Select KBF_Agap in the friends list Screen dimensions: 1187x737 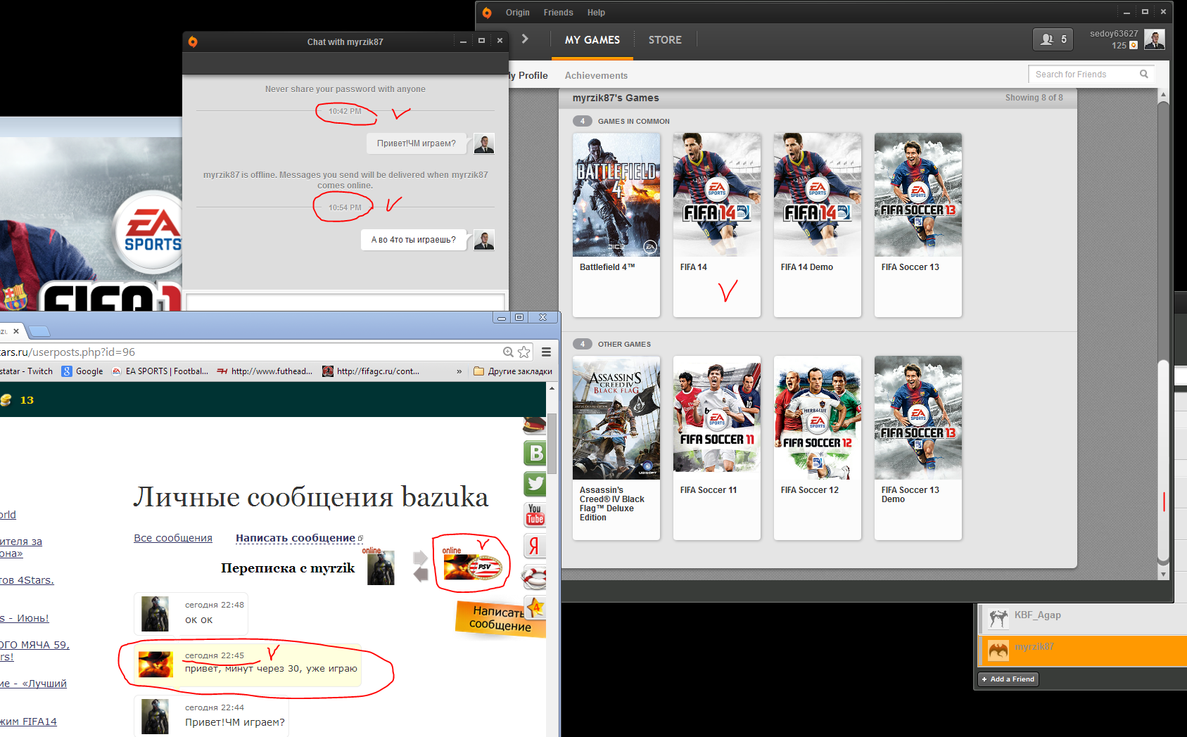click(1082, 618)
